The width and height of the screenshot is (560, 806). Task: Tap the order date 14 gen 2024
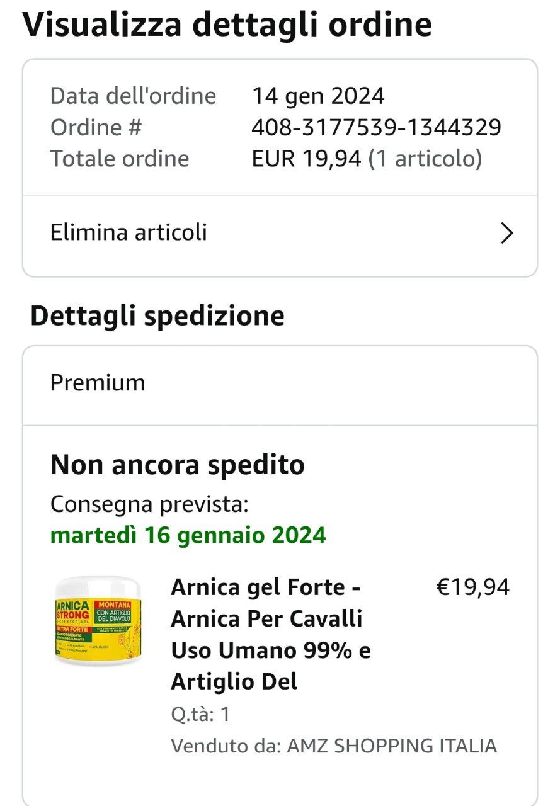[318, 96]
